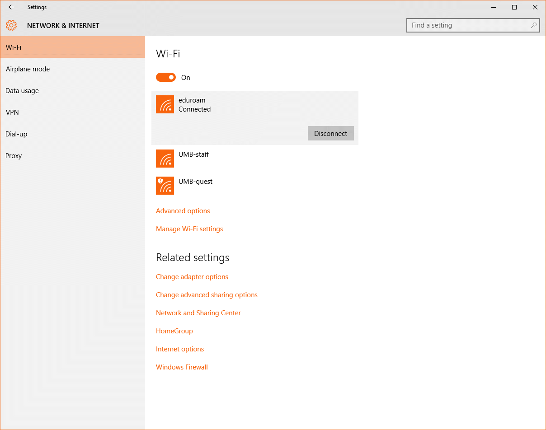Open Manage Wi-Fi settings link
Image resolution: width=546 pixels, height=430 pixels.
tap(189, 229)
